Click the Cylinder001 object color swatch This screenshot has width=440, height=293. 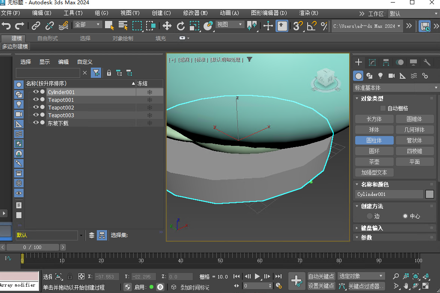(x=429, y=194)
